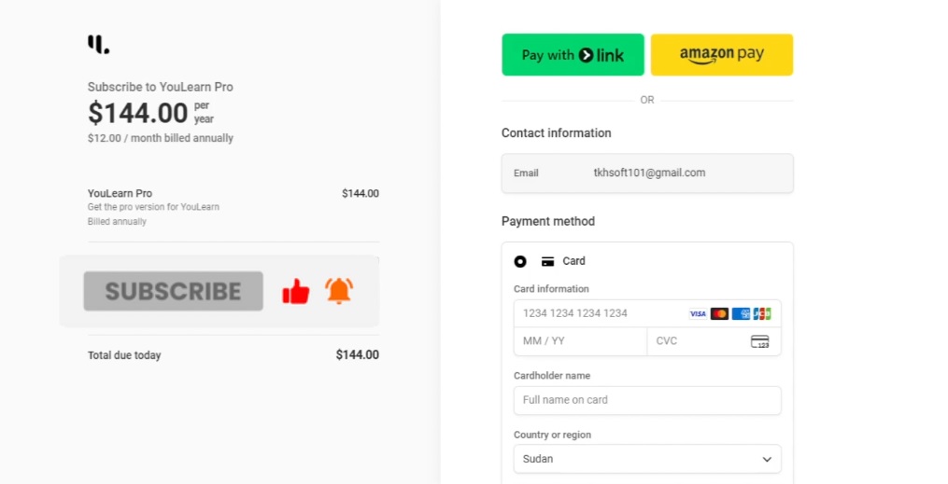Click the Visa card logo
The image size is (948, 484).
698,314
